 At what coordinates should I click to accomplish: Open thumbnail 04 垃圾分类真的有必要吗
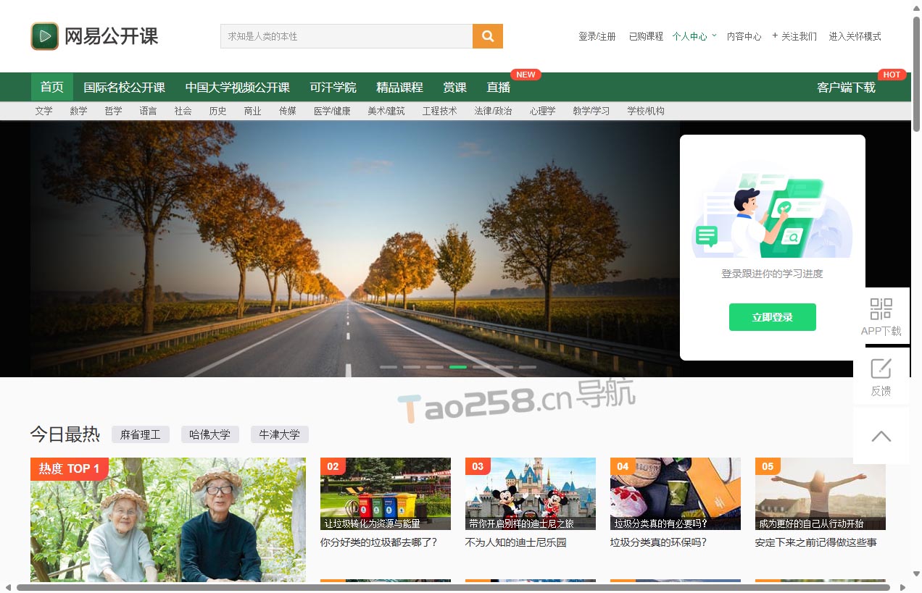pyautogui.click(x=676, y=494)
